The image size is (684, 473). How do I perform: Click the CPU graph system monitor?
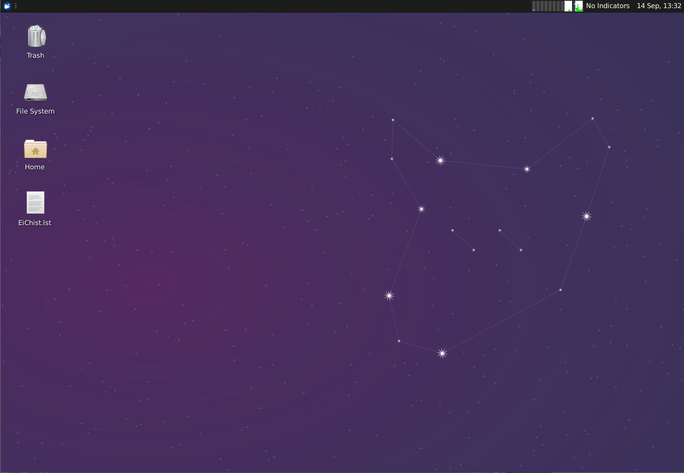pos(548,6)
